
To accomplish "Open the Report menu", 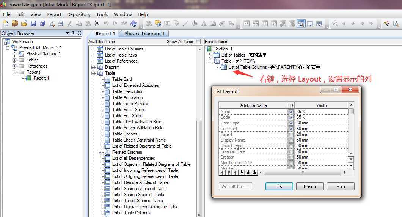I will point(54,14).
